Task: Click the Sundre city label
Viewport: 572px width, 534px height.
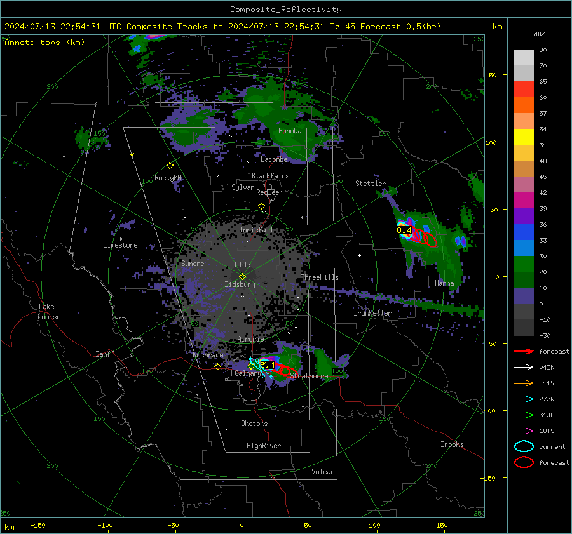Action: point(193,263)
